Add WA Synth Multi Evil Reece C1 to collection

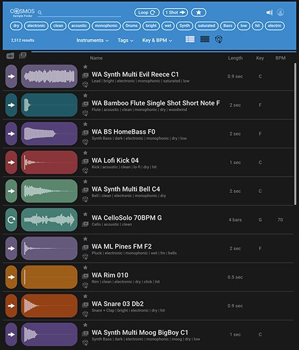(85, 75)
